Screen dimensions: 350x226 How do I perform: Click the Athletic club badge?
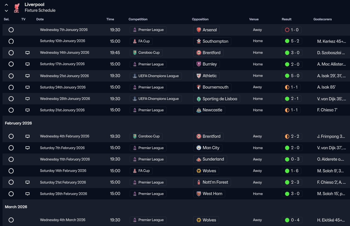click(198, 76)
